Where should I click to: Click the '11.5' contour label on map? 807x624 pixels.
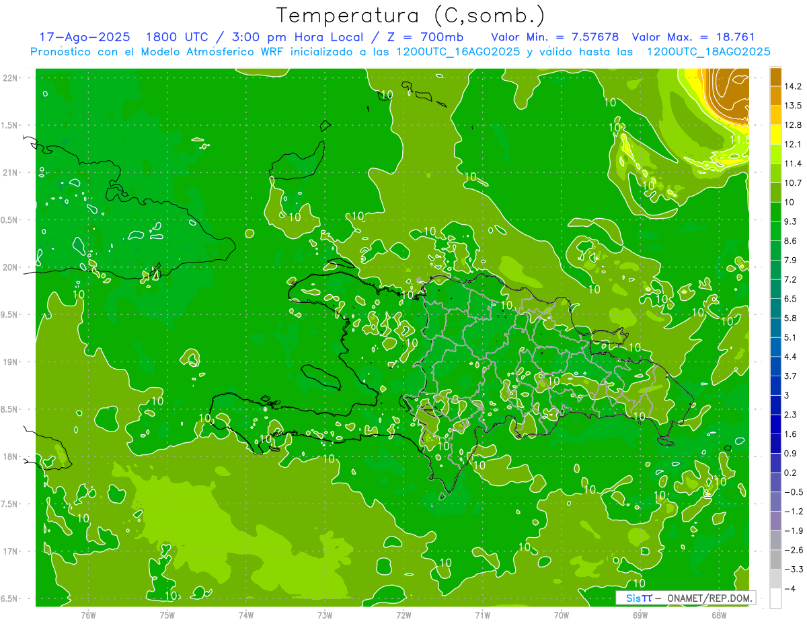[739, 139]
